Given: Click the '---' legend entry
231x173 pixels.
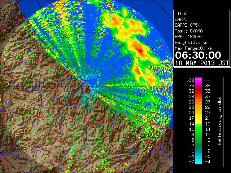Looking at the screenshot, I should [206, 80].
